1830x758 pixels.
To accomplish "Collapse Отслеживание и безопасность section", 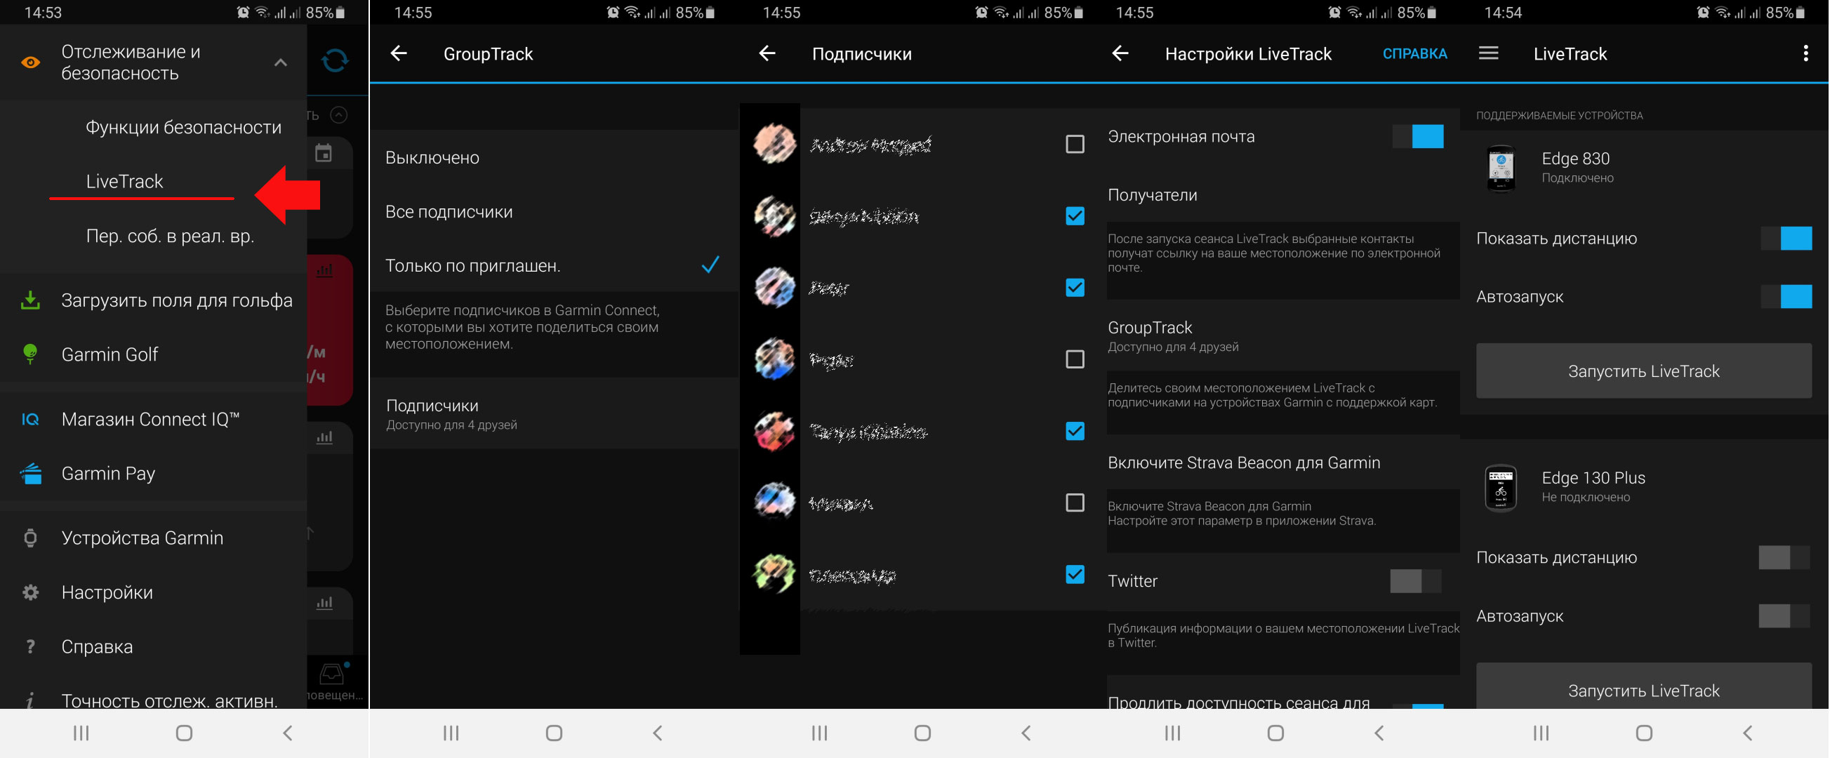I will 281,62.
